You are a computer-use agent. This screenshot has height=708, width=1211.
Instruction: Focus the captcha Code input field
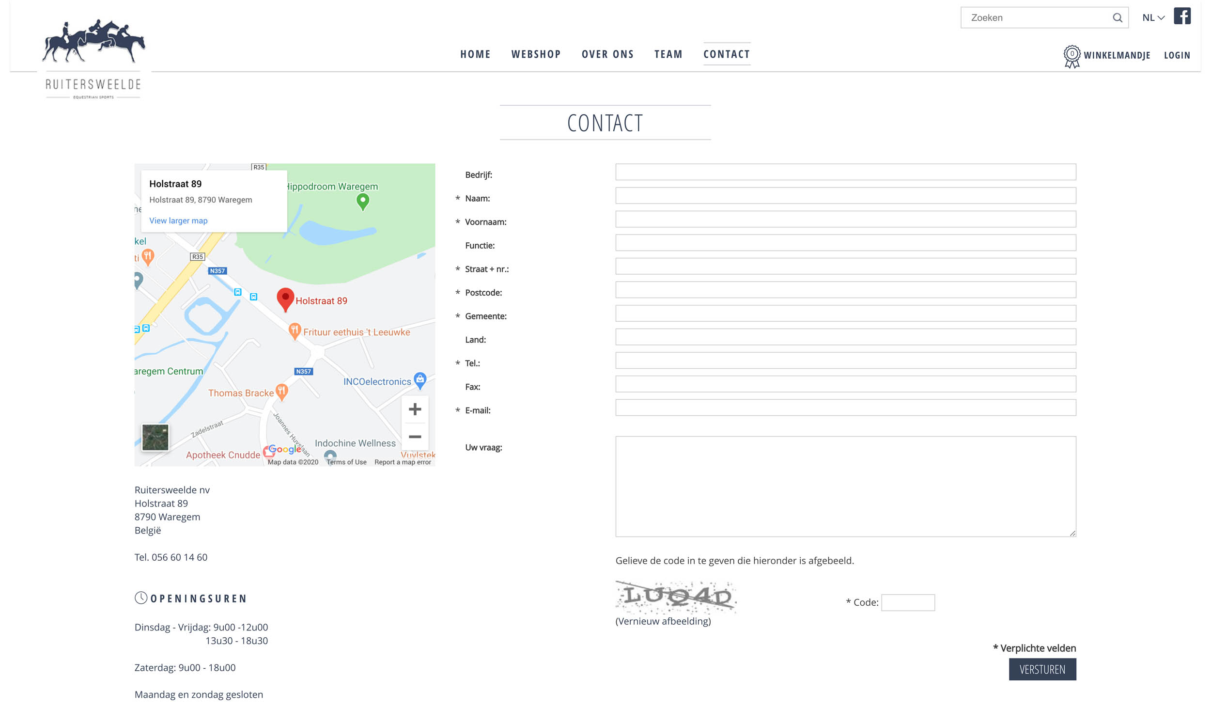tap(907, 602)
